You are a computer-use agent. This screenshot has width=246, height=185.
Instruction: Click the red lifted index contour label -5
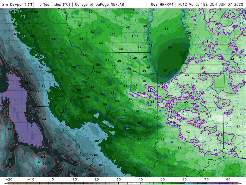6,102
